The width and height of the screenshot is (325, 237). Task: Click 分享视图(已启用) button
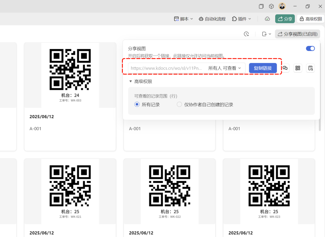298,34
